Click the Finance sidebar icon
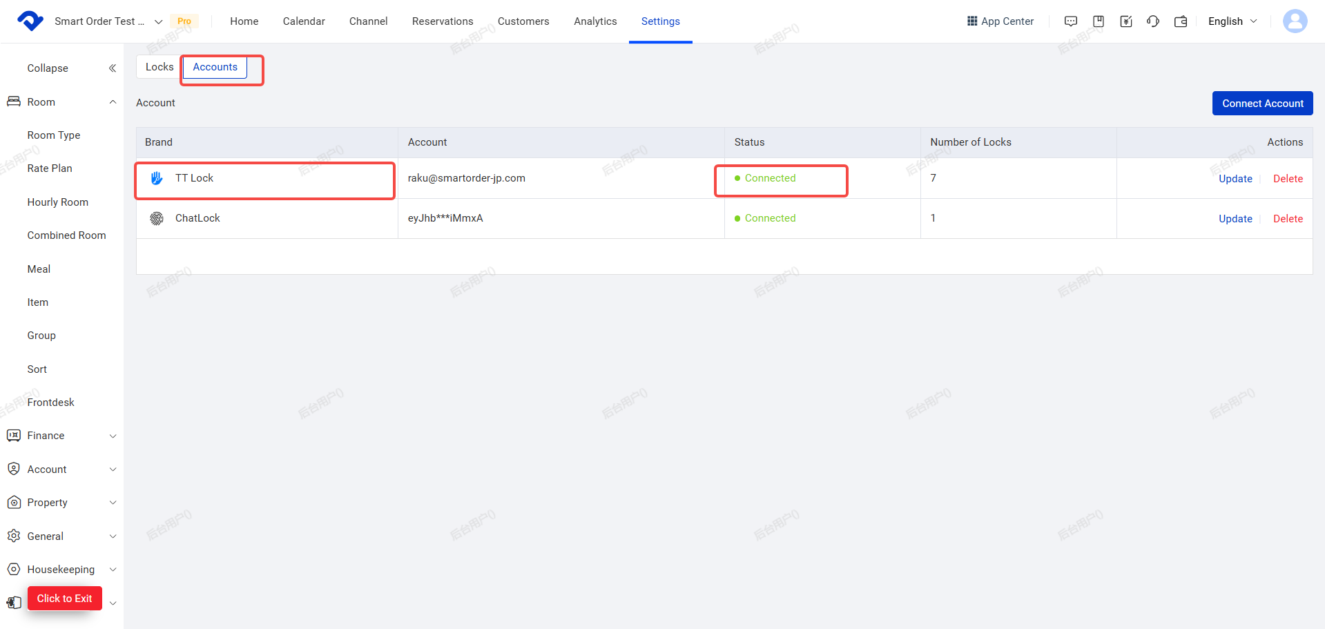This screenshot has height=629, width=1325. [x=14, y=436]
